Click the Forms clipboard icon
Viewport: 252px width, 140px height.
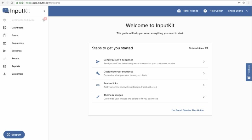[4, 35]
